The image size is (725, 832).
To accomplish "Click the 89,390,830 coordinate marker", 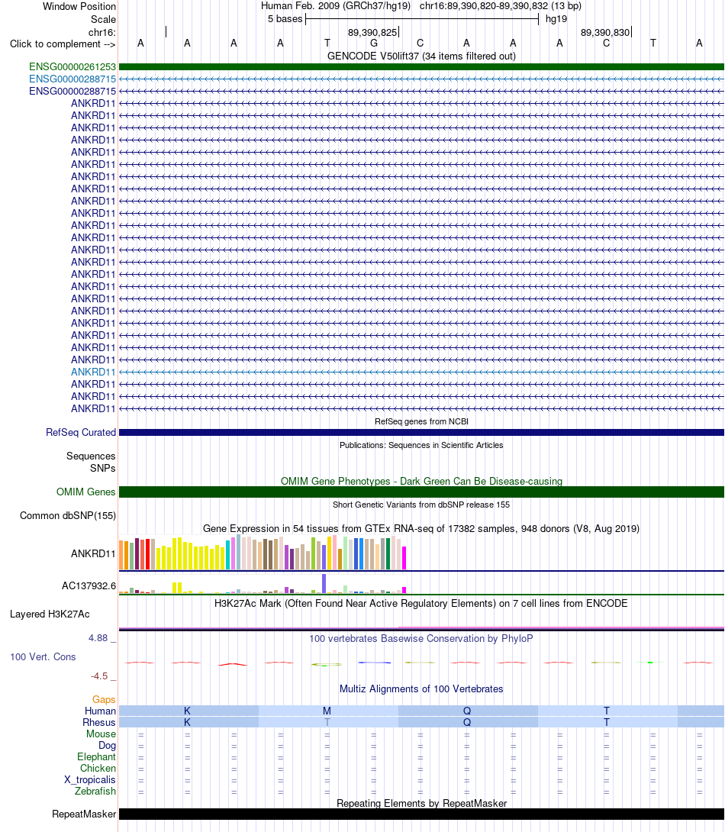I will pos(605,32).
